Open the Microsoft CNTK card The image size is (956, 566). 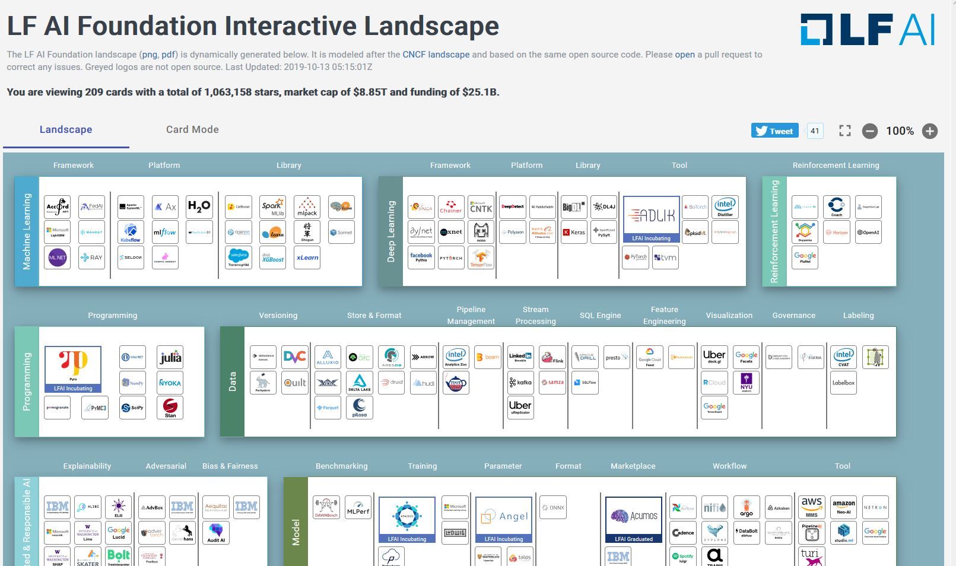pyautogui.click(x=481, y=207)
